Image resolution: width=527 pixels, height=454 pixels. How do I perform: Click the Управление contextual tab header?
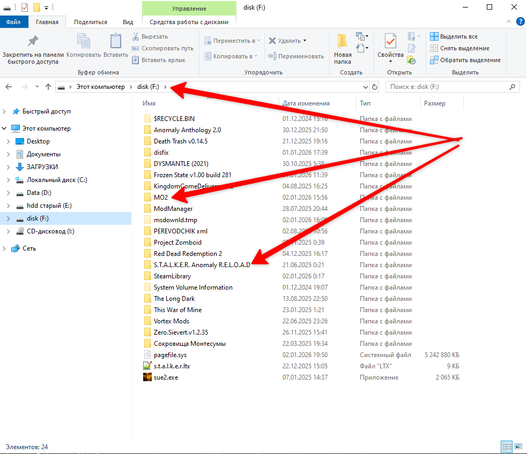tap(189, 9)
